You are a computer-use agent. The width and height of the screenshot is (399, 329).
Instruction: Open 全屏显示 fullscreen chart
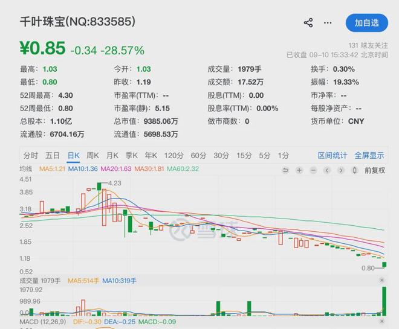(x=369, y=155)
